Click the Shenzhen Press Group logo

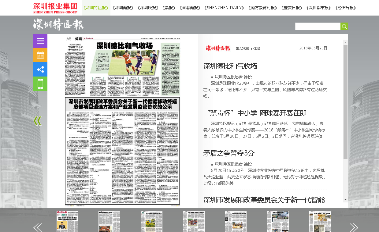(x=55, y=8)
